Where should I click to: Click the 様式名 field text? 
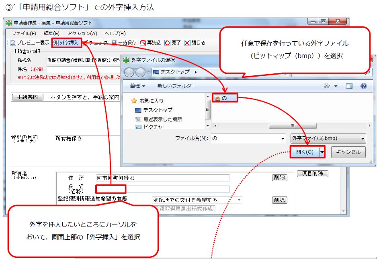(x=84, y=60)
